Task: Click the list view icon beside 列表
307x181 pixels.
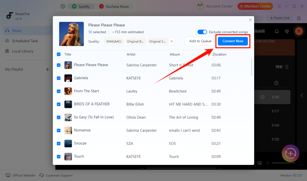Action: click(287, 67)
